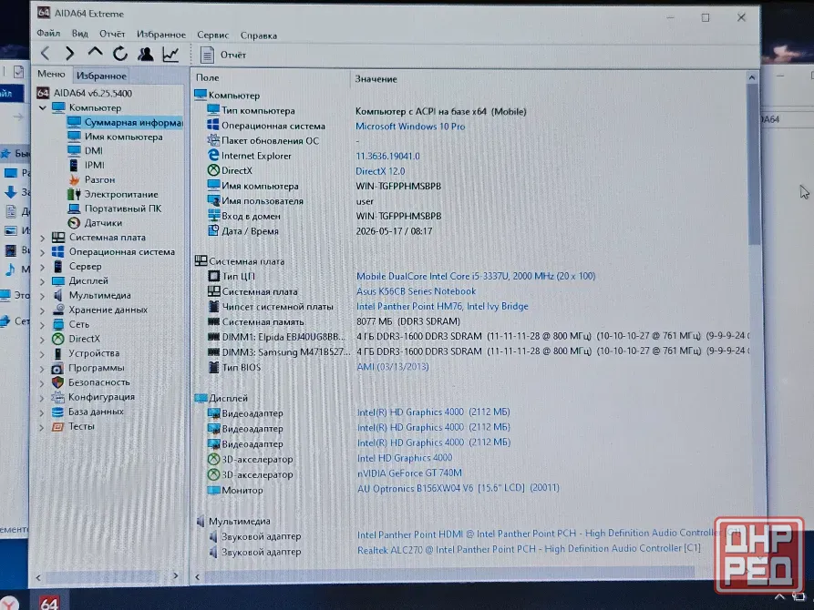Viewport: 814px width, 610px height.
Task: Click the scroll up arrow of the report
Action: [x=752, y=77]
